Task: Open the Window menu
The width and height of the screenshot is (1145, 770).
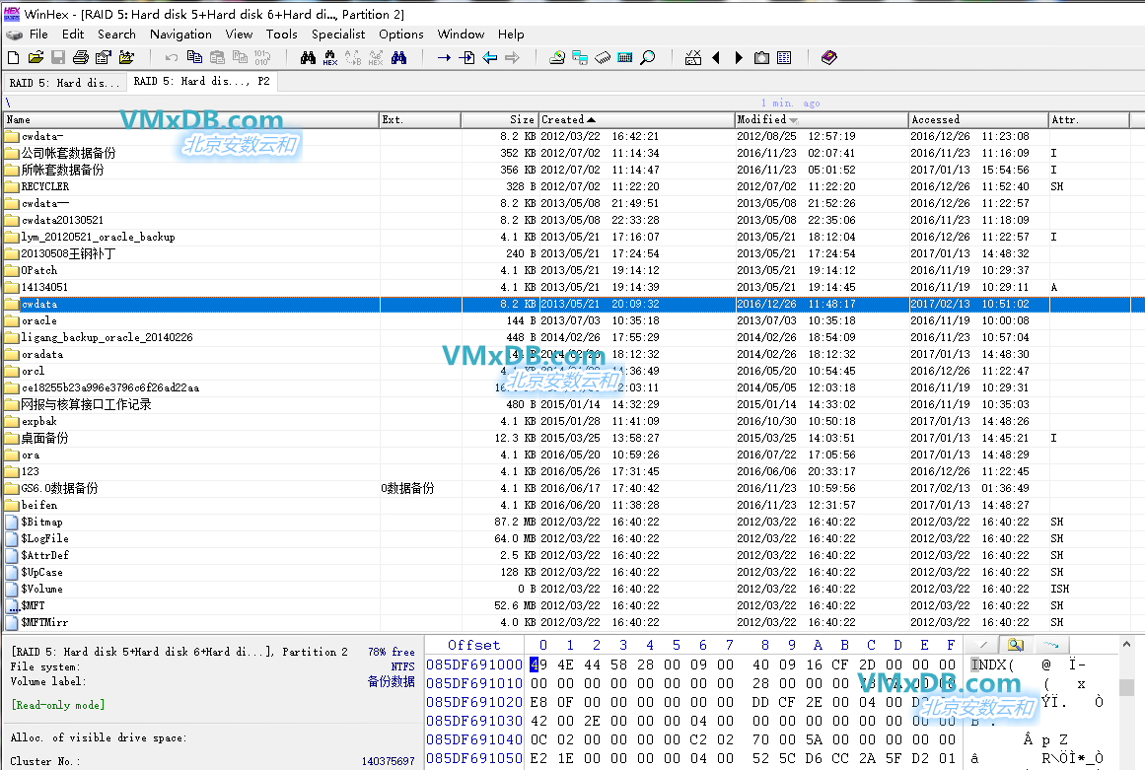Action: point(461,35)
